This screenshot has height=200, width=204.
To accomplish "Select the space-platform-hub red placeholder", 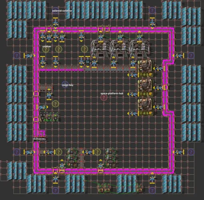I will [104, 97].
